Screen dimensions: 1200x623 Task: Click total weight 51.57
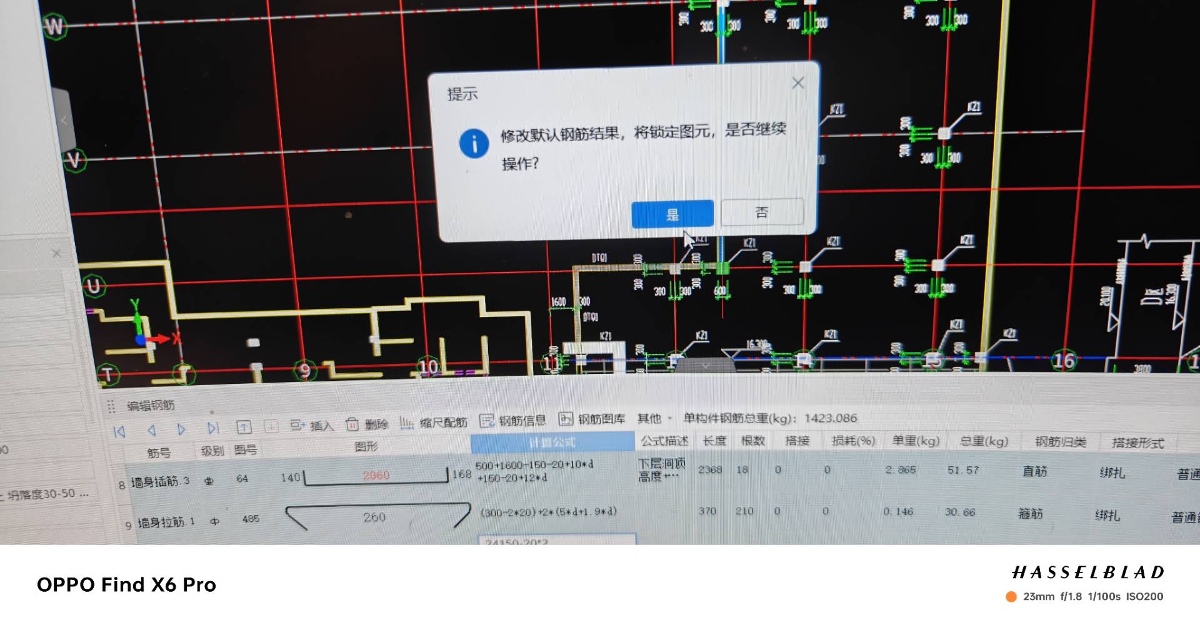pos(963,470)
